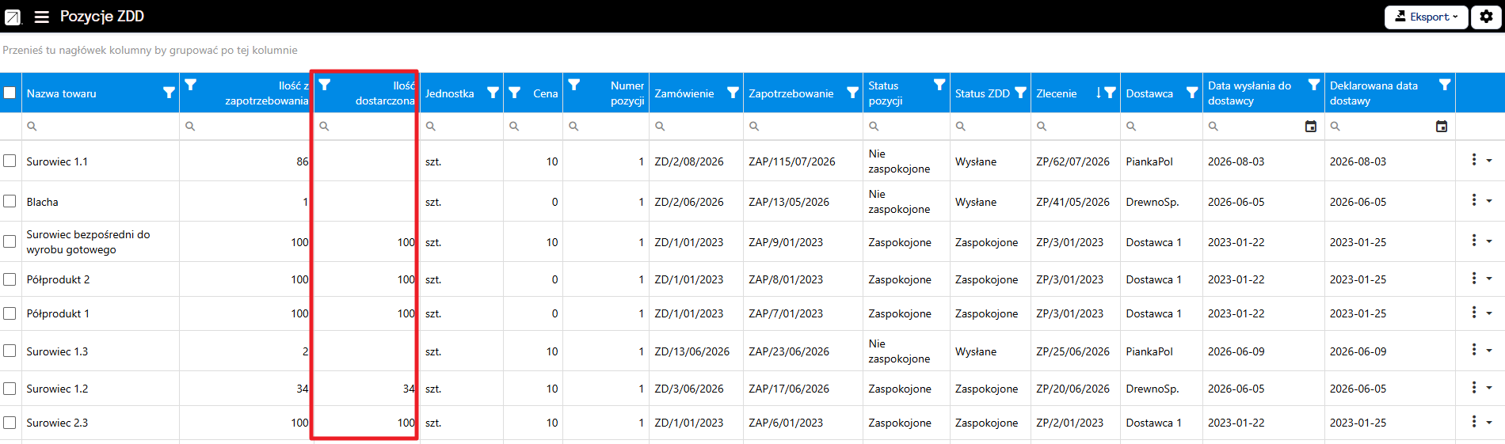Click the Status ZDD search field
This screenshot has width=1505, height=444.
990,127
